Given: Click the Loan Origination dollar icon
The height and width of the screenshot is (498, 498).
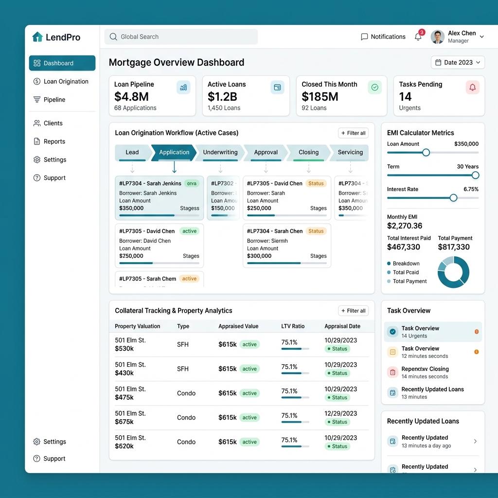Looking at the screenshot, I should [x=37, y=81].
